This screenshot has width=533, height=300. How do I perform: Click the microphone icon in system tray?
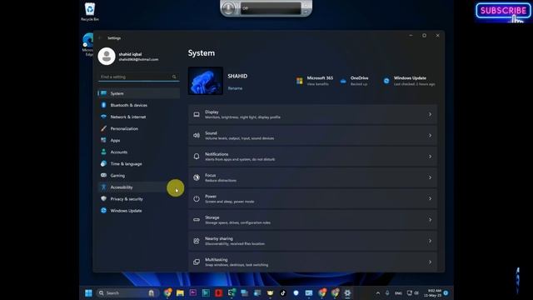click(387, 292)
